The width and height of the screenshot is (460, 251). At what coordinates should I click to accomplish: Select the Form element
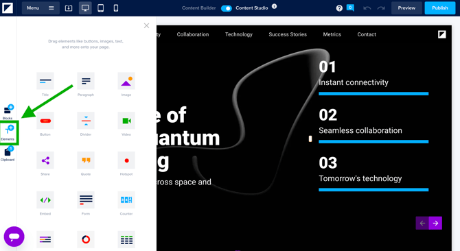[x=86, y=200]
